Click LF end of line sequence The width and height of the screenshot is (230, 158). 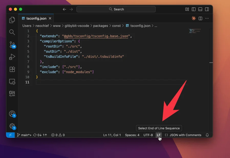159,135
